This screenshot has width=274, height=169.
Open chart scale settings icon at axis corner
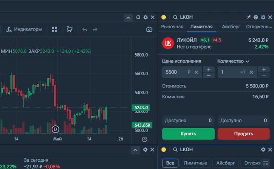coord(144,139)
